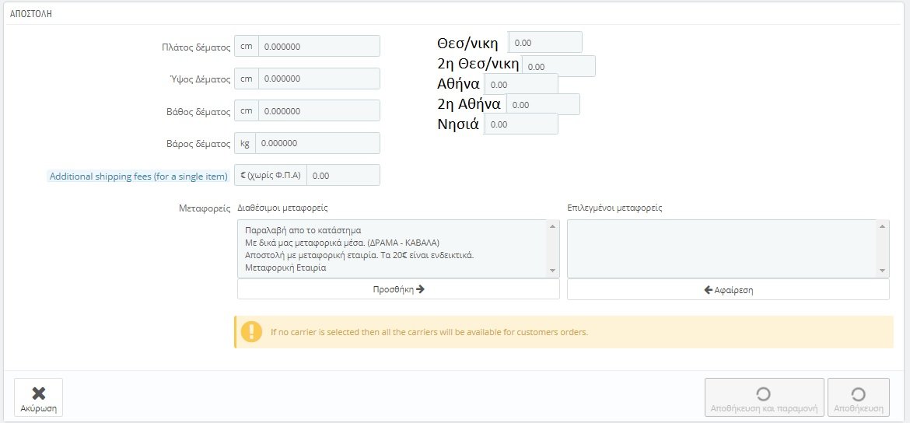This screenshot has height=423, width=910.
Task: Click the Αποθήκευση και παραμονή button
Action: (764, 398)
